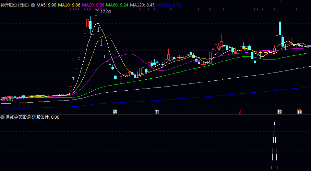Click the blue 财 financial report marker
This screenshot has height=171, width=311.
coord(157,112)
